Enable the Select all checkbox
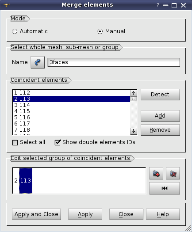This screenshot has height=232, width=192. pyautogui.click(x=15, y=143)
